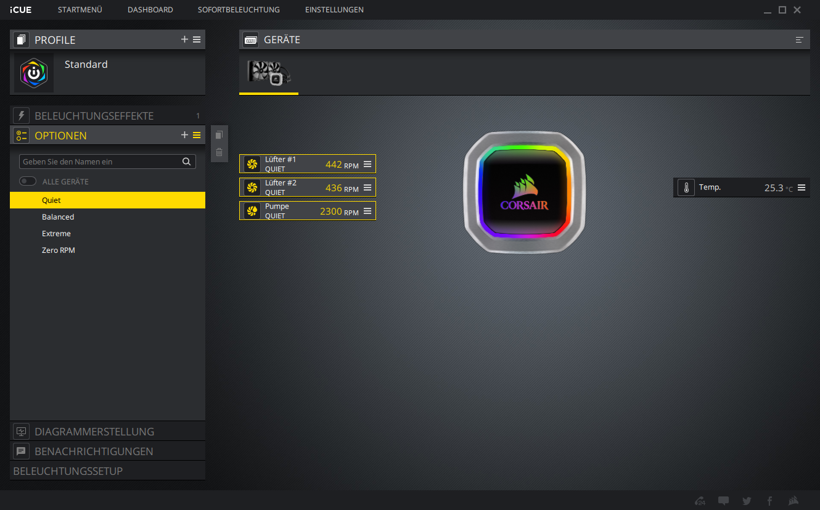Image resolution: width=820 pixels, height=510 pixels.
Task: Open the forum chat bubble icon
Action: tap(724, 501)
